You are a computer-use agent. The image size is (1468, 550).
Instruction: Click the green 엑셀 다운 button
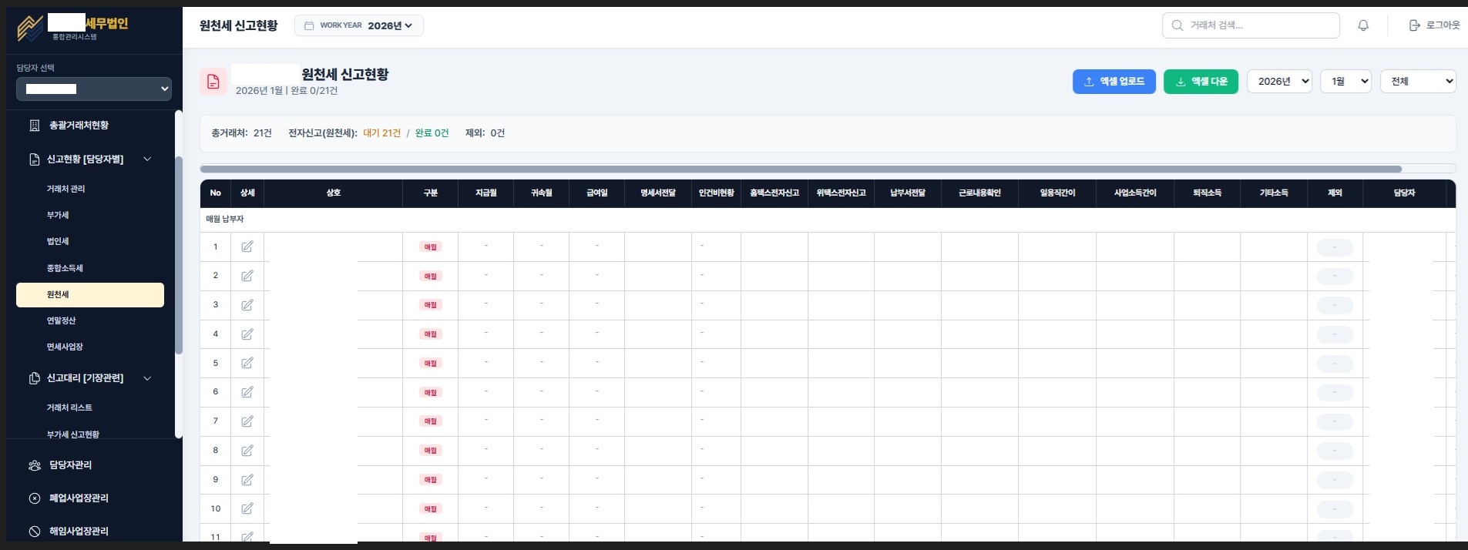click(x=1200, y=82)
